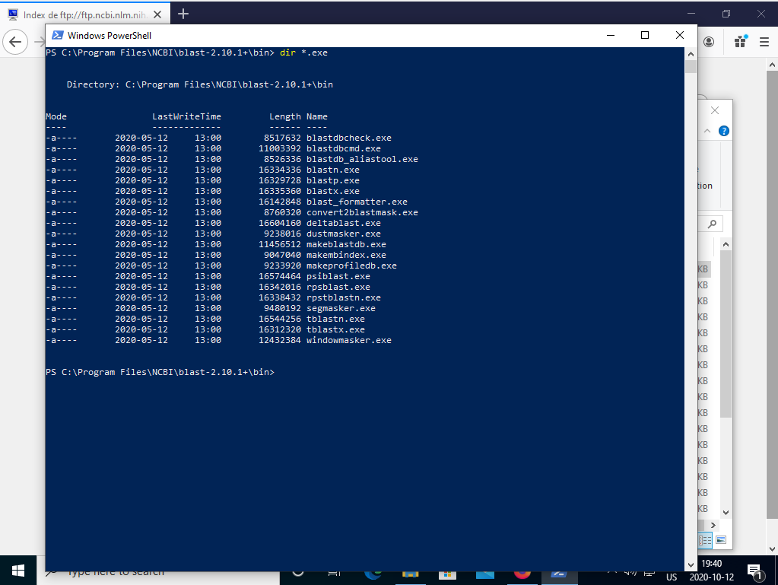This screenshot has width=778, height=585.
Task: Minimize the Windows PowerShell window
Action: coord(611,35)
